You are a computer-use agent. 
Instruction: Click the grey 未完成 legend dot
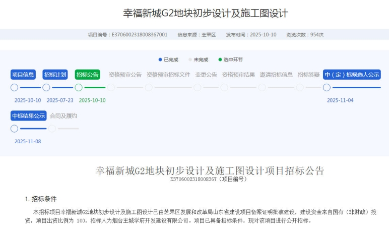tap(190, 60)
